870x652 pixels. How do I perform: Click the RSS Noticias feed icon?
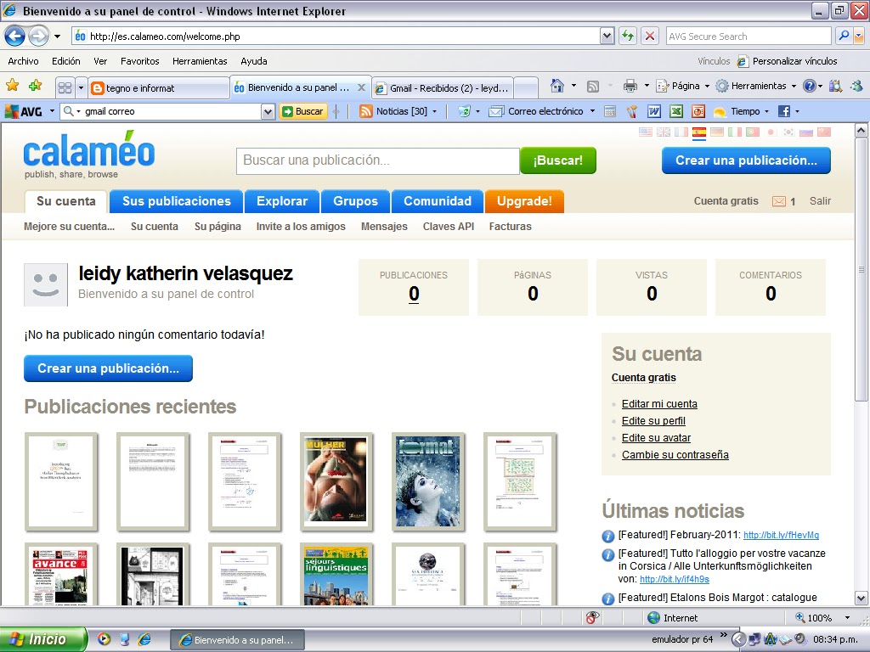(364, 110)
